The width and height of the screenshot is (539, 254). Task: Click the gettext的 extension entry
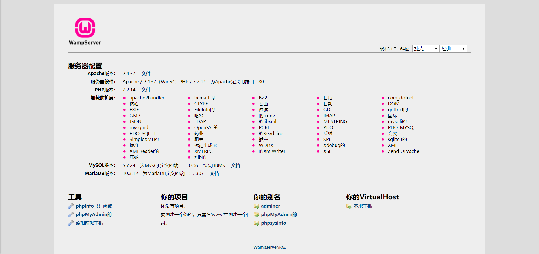(398, 110)
